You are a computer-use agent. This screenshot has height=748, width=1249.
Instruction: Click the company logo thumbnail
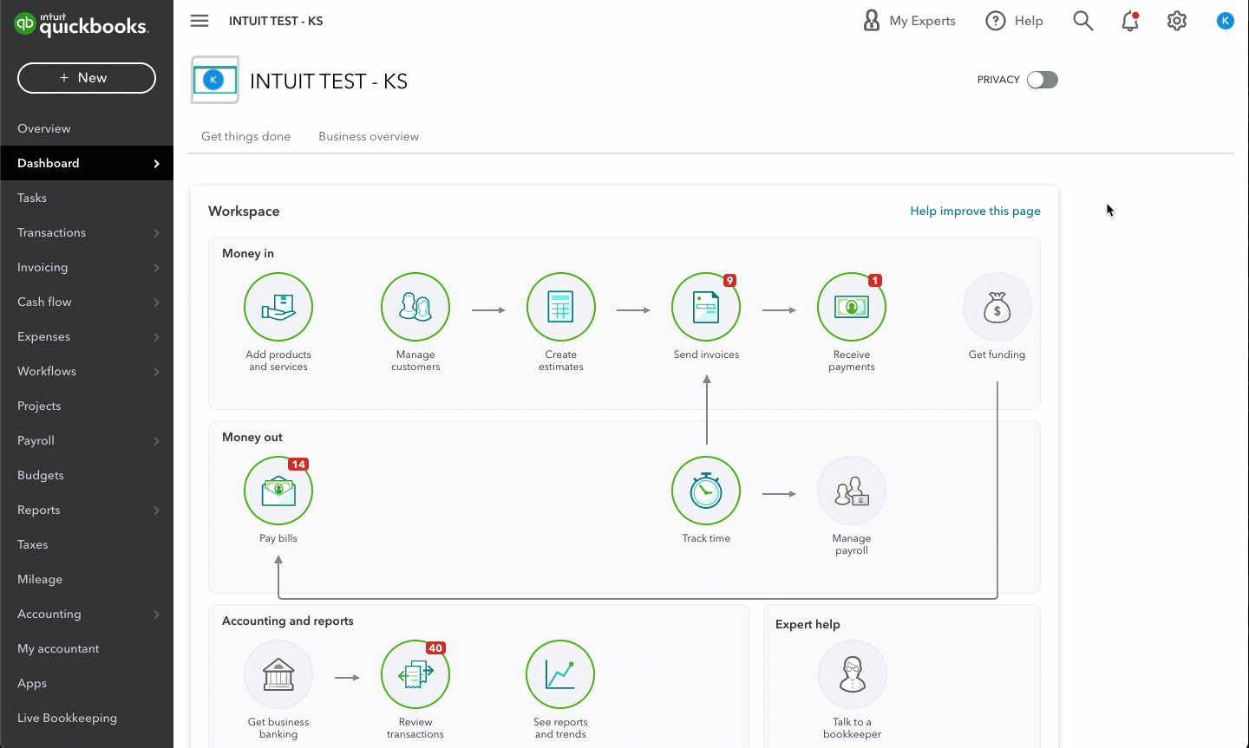(x=214, y=81)
